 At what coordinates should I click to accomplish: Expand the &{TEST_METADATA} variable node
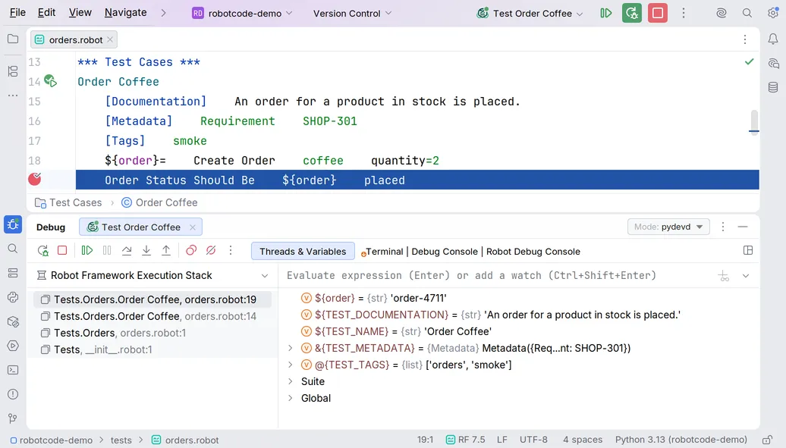(x=291, y=348)
